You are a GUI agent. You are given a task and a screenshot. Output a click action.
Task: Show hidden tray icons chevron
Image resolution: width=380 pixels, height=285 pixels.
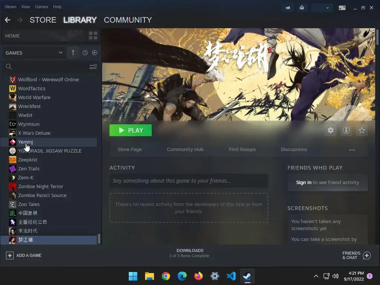click(316, 276)
